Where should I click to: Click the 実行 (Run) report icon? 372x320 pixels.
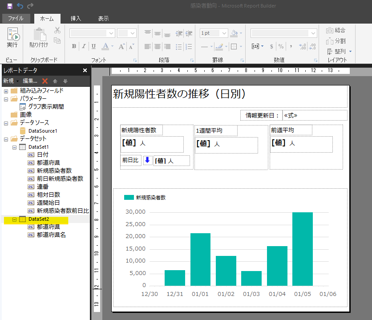(12, 35)
